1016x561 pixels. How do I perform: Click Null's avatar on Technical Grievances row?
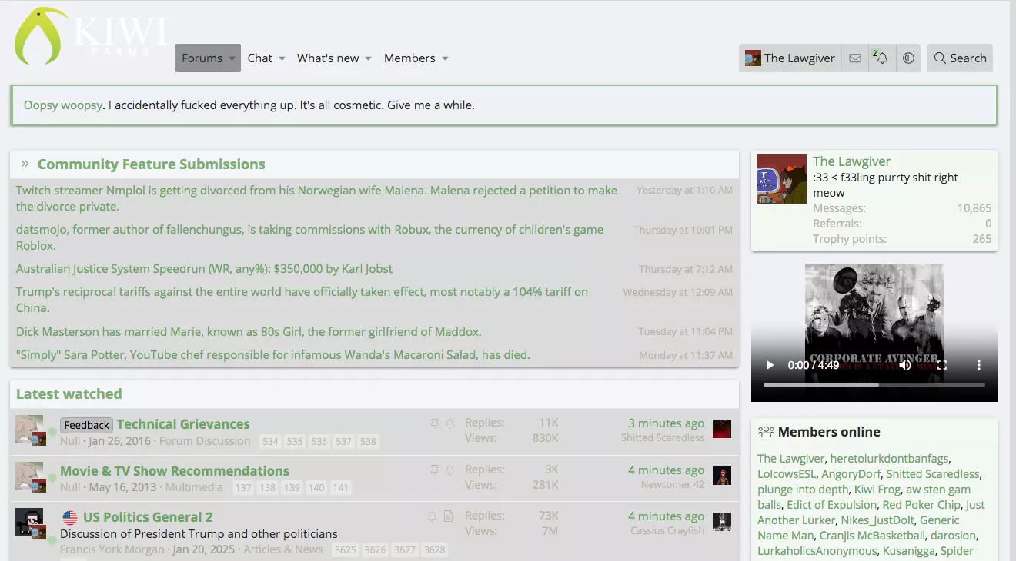coord(29,429)
